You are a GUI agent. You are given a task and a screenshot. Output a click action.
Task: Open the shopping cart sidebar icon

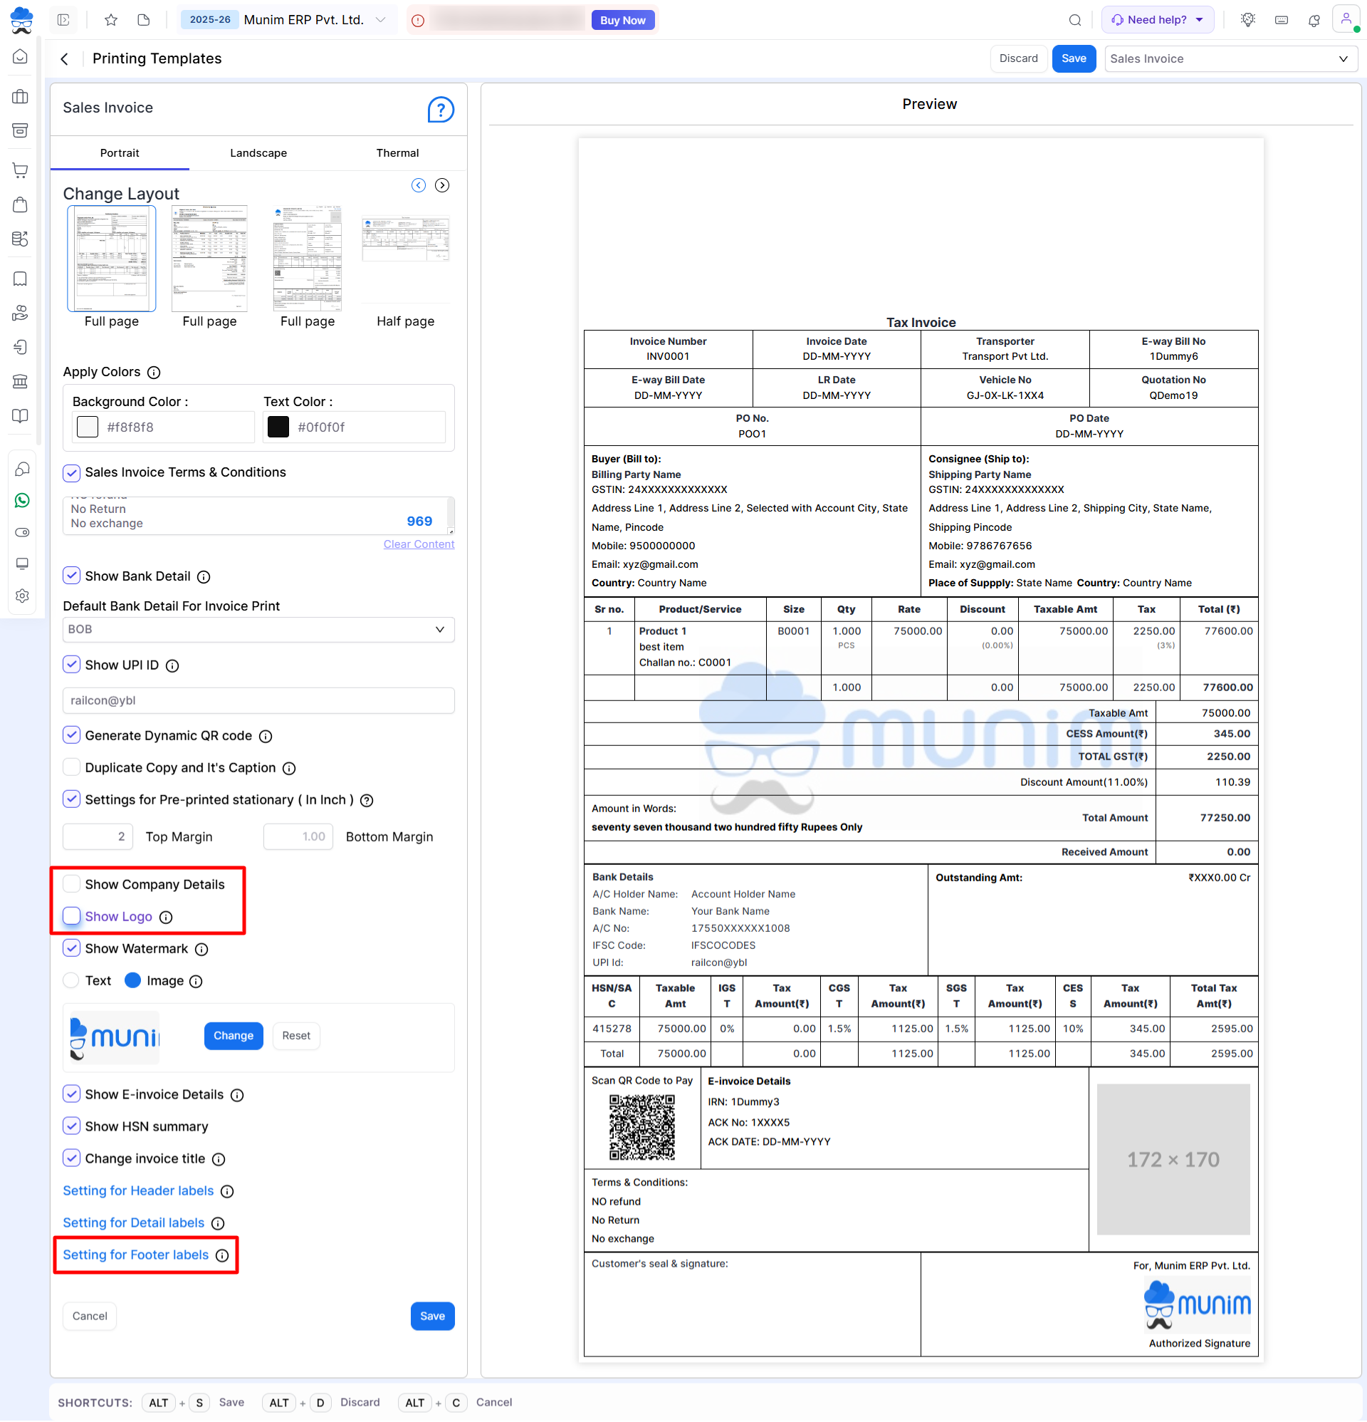[21, 170]
